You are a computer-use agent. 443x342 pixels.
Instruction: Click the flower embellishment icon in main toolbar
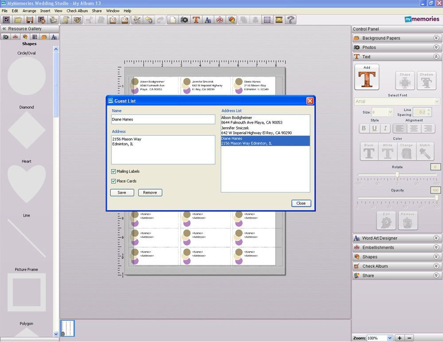pos(220,20)
